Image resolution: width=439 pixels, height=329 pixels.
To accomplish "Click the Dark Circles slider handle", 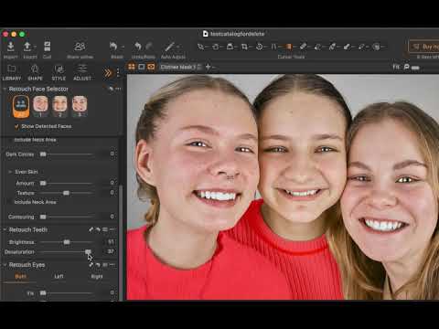I will (43, 154).
